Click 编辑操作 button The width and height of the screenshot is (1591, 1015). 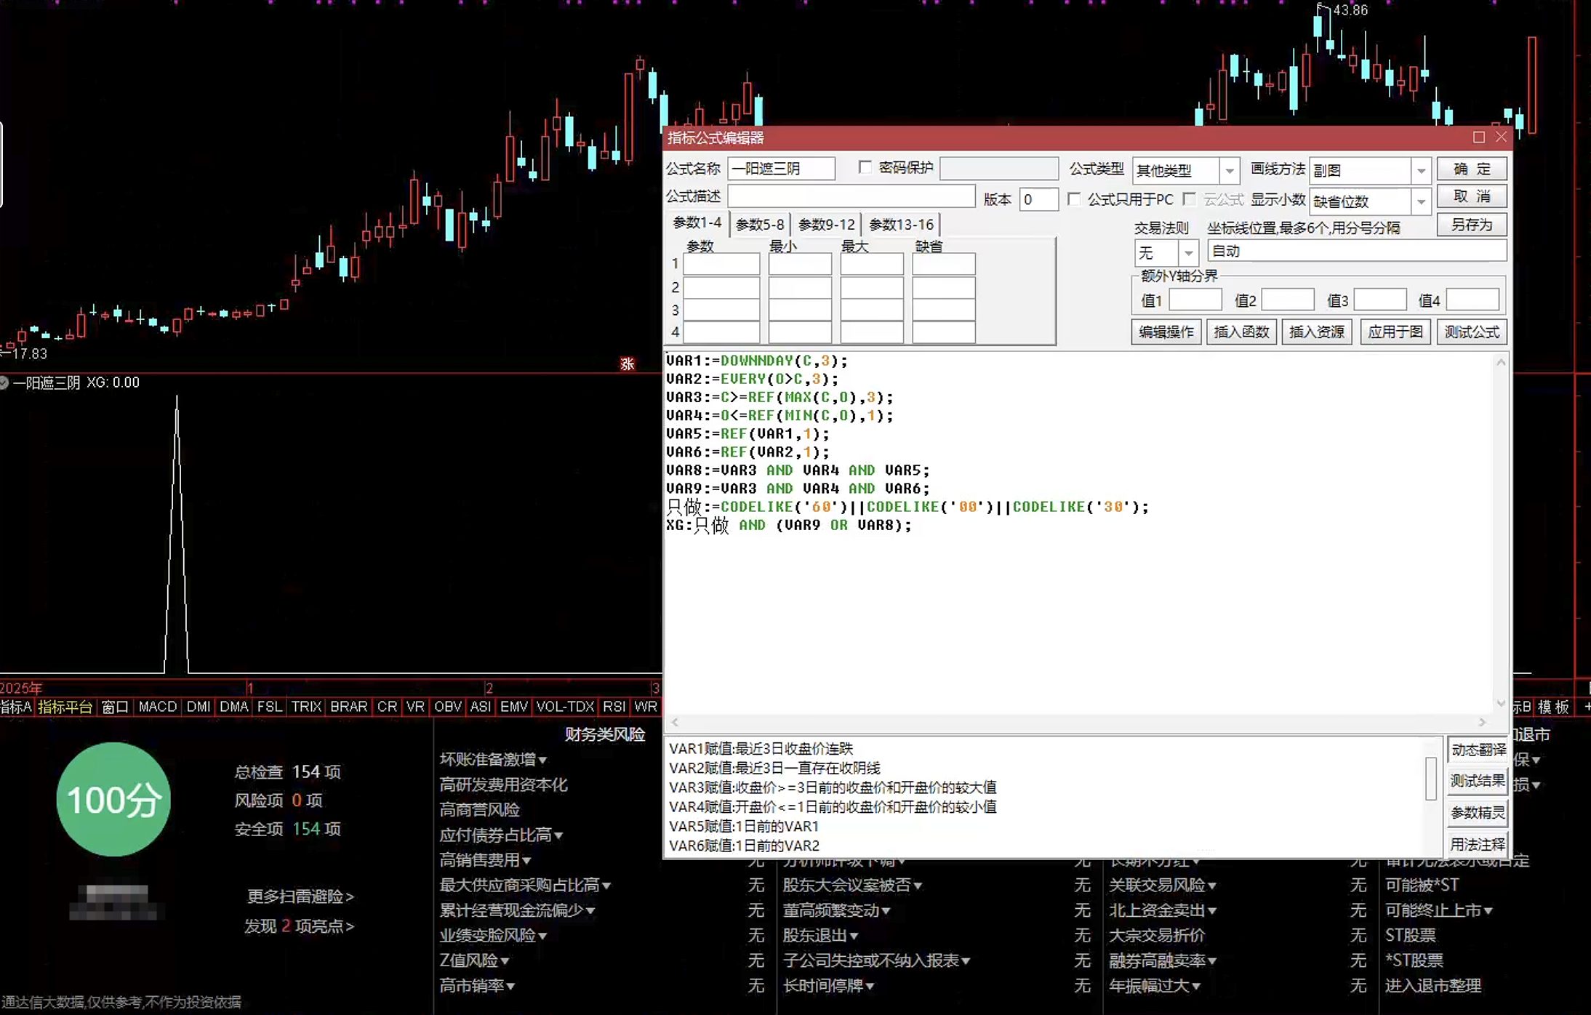click(1166, 332)
